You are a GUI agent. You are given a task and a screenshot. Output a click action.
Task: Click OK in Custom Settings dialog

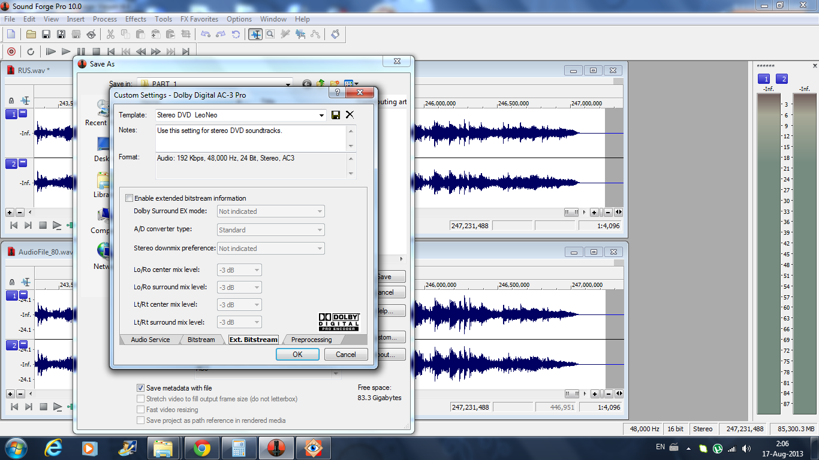click(x=297, y=354)
